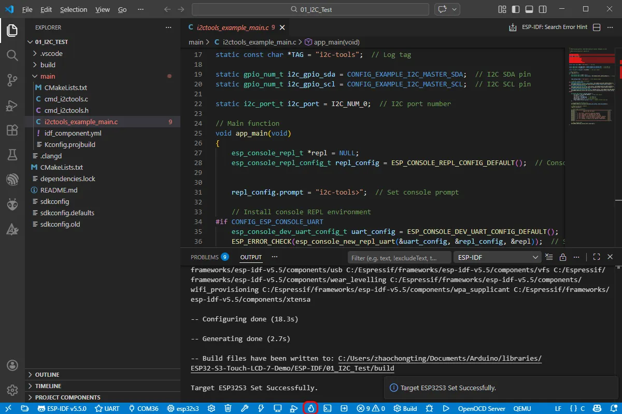Image resolution: width=622 pixels, height=414 pixels.
Task: Open the Extensions view in activity bar
Action: [x=12, y=130]
